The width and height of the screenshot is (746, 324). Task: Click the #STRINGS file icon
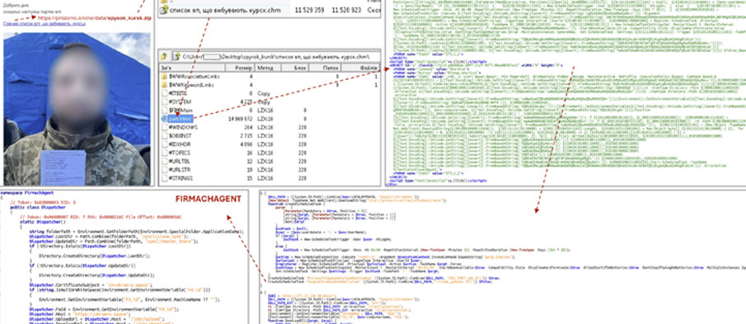coord(165,178)
